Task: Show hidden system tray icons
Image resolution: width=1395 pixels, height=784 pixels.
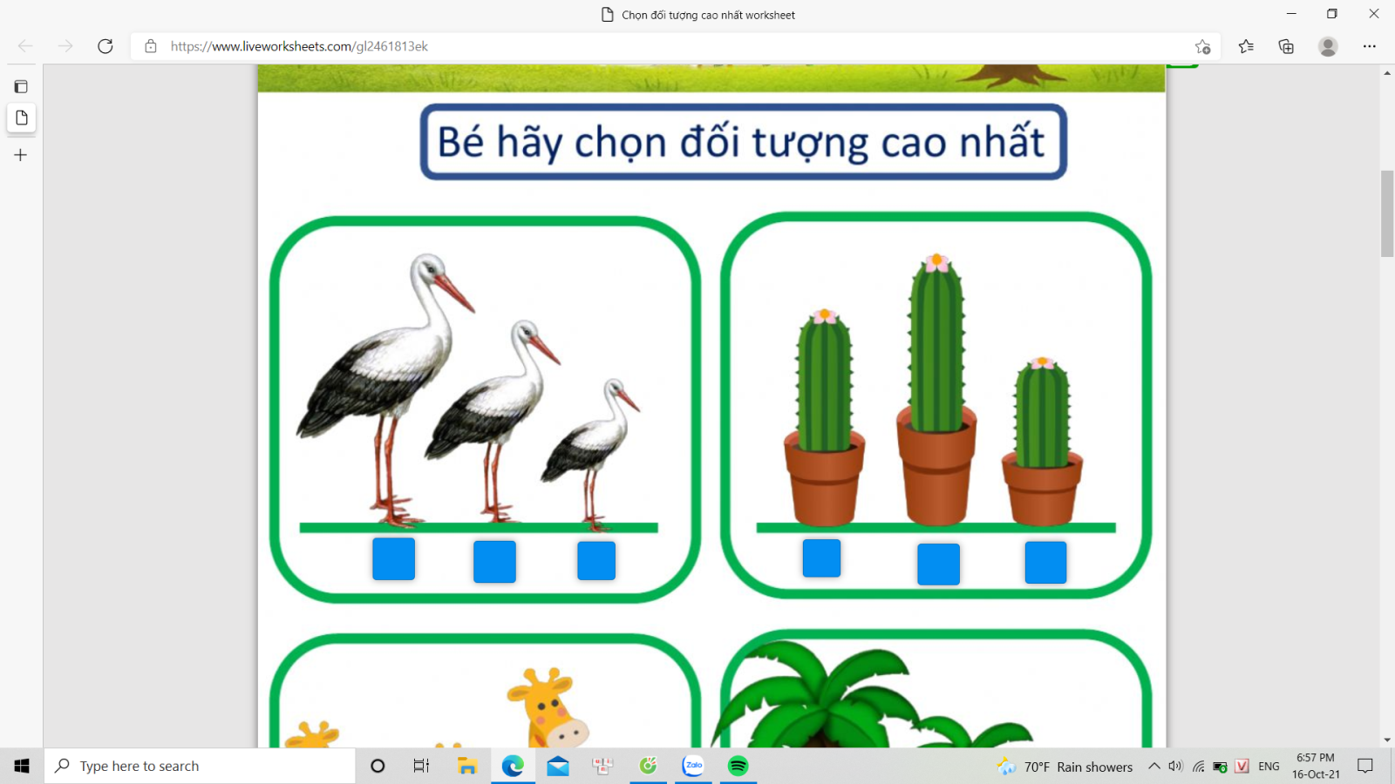Action: pyautogui.click(x=1153, y=767)
